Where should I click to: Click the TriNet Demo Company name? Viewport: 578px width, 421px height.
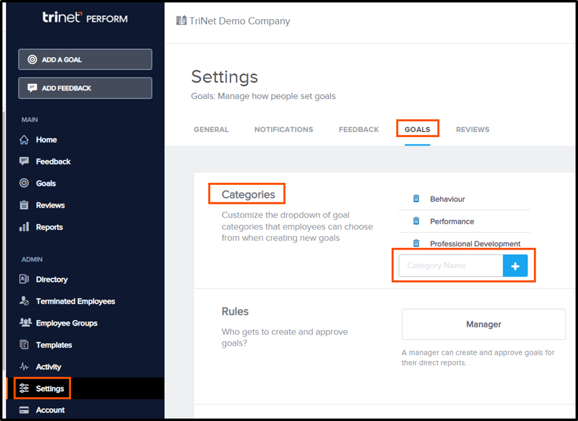239,21
